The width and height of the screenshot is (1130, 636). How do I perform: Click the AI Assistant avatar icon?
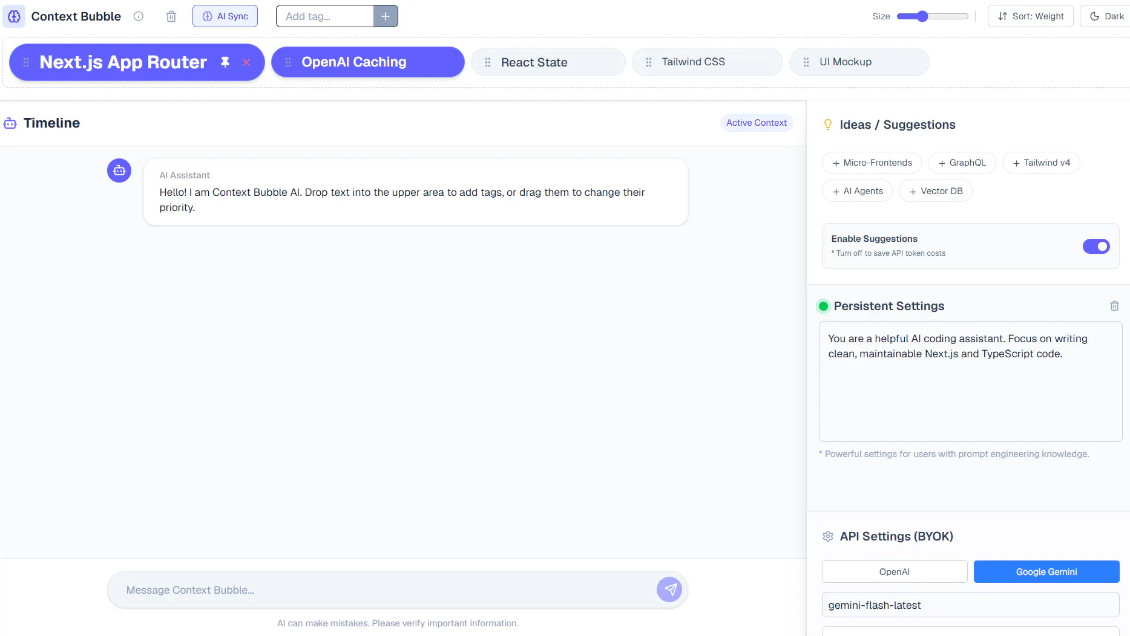click(119, 170)
